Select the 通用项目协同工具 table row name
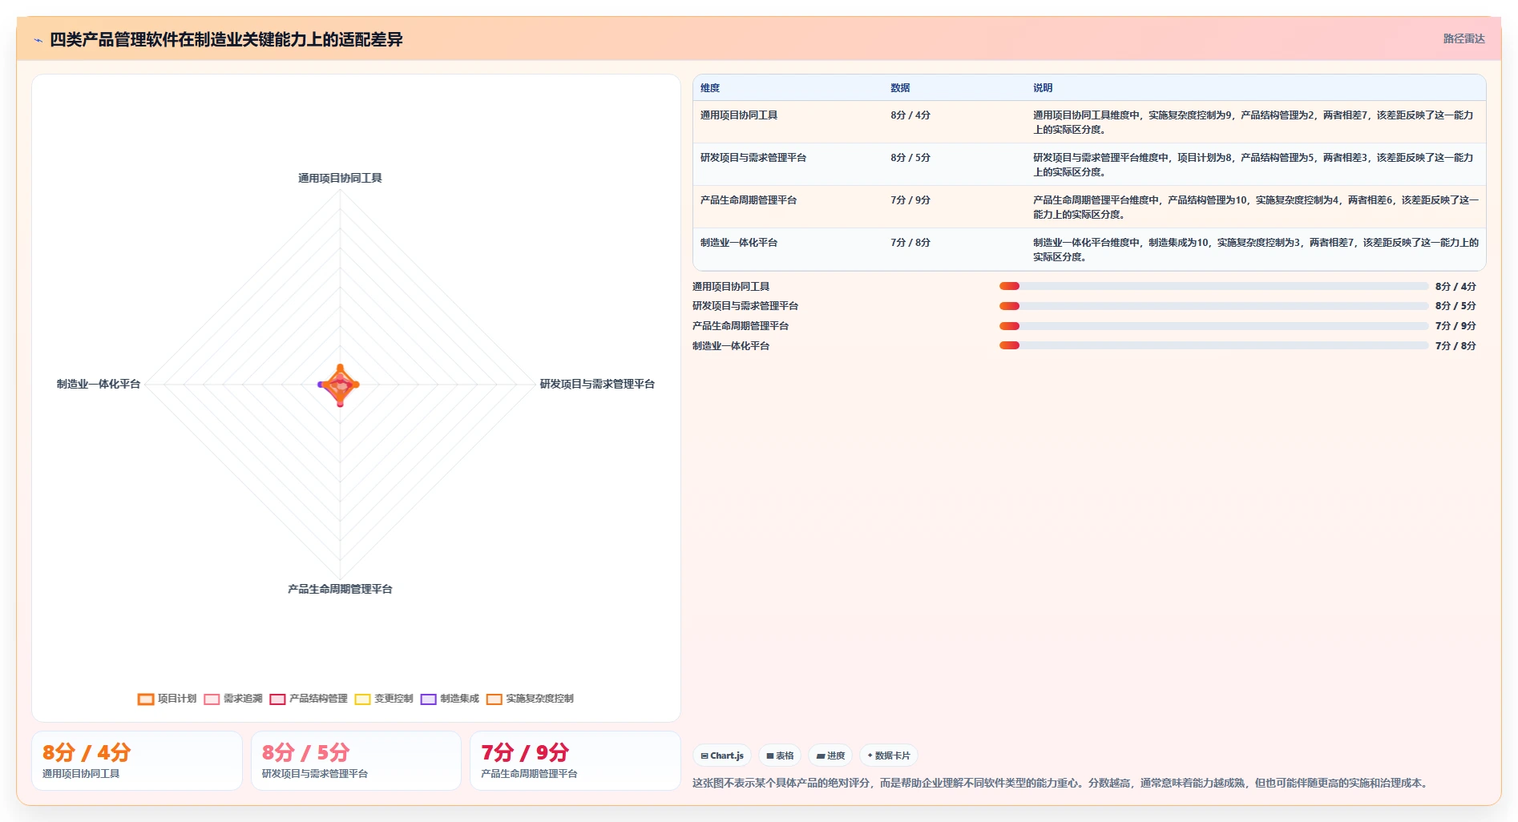The height and width of the screenshot is (822, 1518). [x=739, y=115]
